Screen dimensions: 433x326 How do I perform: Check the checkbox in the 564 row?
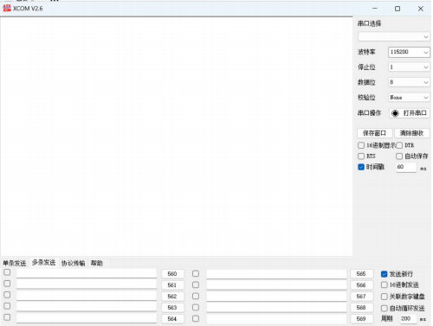[x=7, y=317]
